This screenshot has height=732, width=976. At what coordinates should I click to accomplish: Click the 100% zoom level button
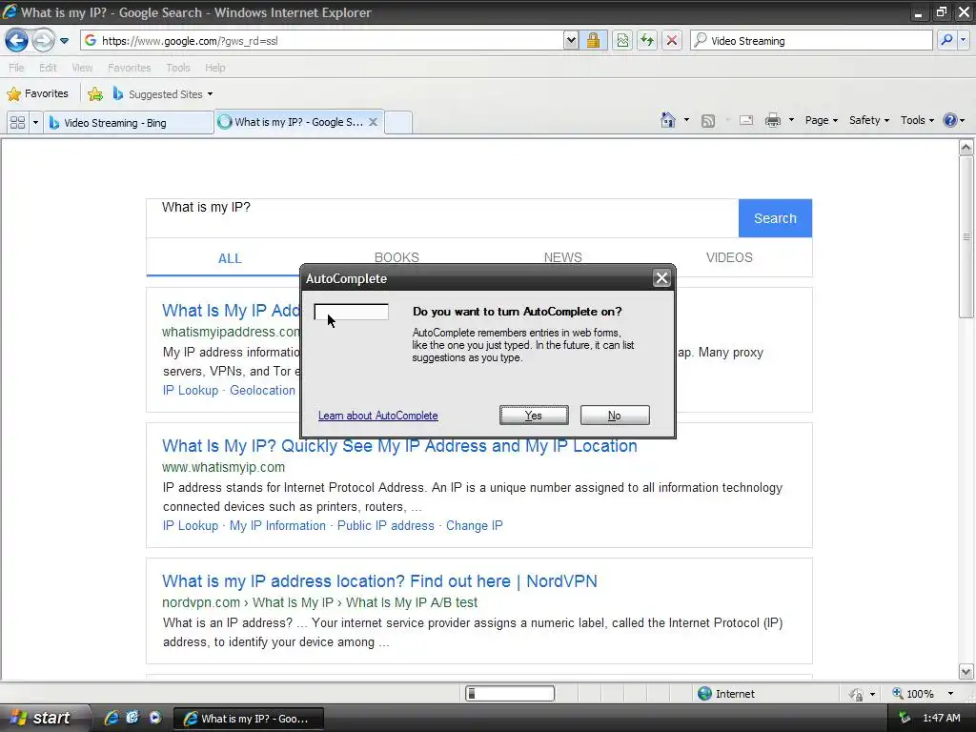[913, 694]
